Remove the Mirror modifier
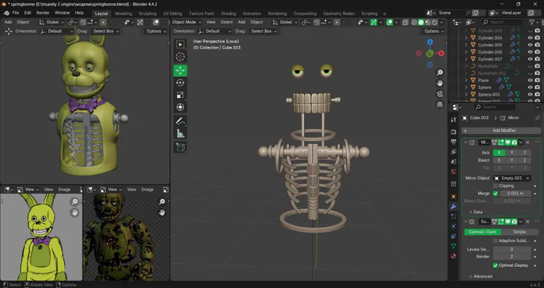The width and height of the screenshot is (544, 288). coord(528,142)
